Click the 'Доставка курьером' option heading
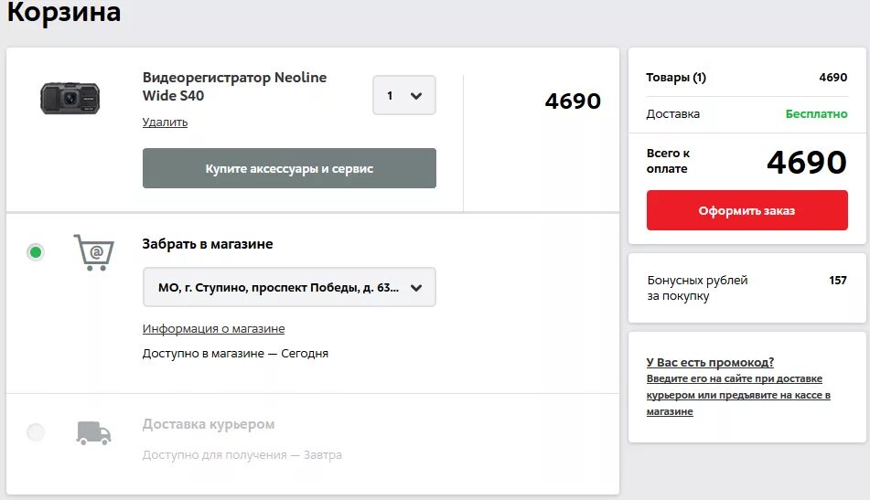The width and height of the screenshot is (870, 500). (x=208, y=424)
